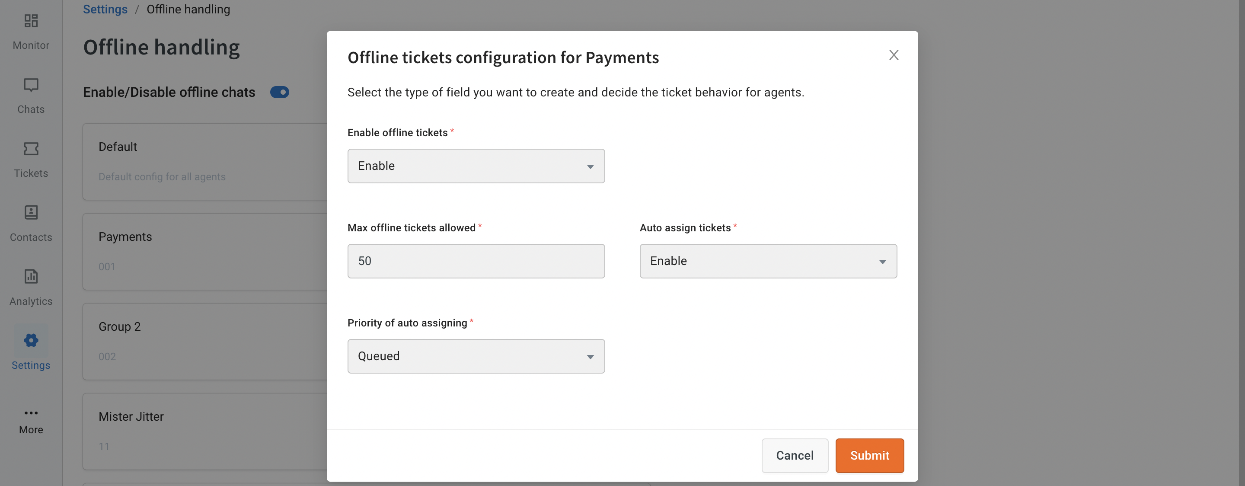Submit the offline tickets configuration
This screenshot has width=1245, height=486.
pos(869,456)
